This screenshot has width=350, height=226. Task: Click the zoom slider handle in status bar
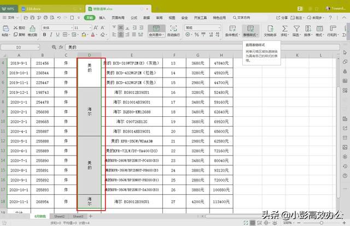(x=322, y=223)
